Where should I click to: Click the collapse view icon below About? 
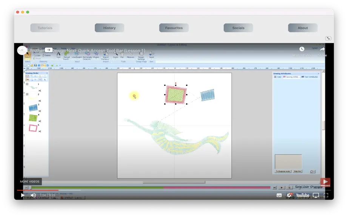pos(328,38)
